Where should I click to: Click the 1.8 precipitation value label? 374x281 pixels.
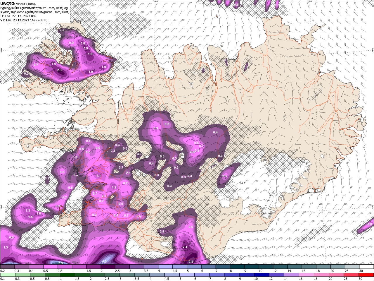pos(83,43)
